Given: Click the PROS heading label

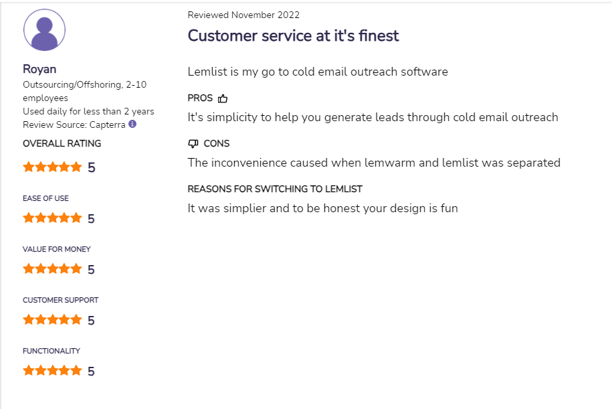Looking at the screenshot, I should pyautogui.click(x=200, y=98).
